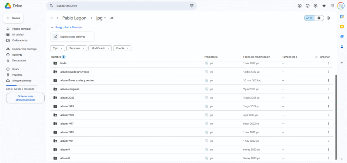The image size is (347, 163).
Task: Open Gemini sparkle icon in header
Action: point(324,6)
